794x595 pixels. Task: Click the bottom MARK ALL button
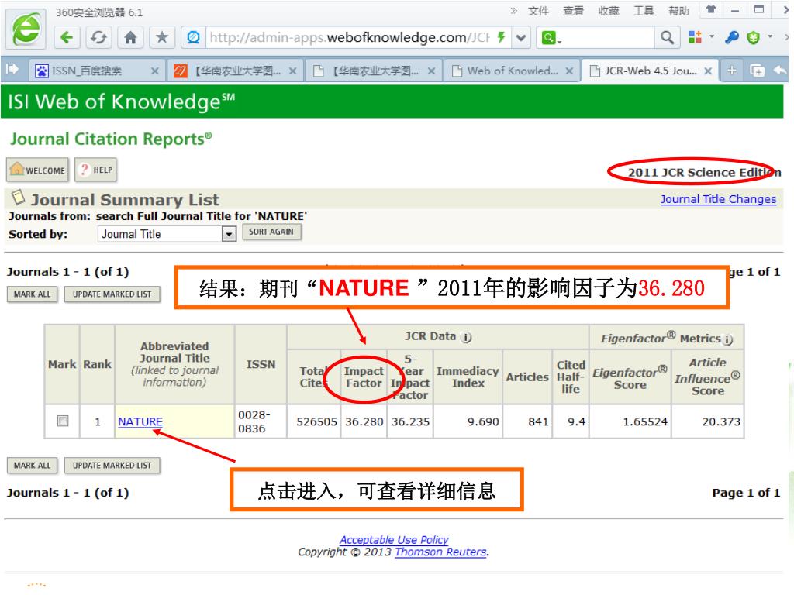click(33, 466)
